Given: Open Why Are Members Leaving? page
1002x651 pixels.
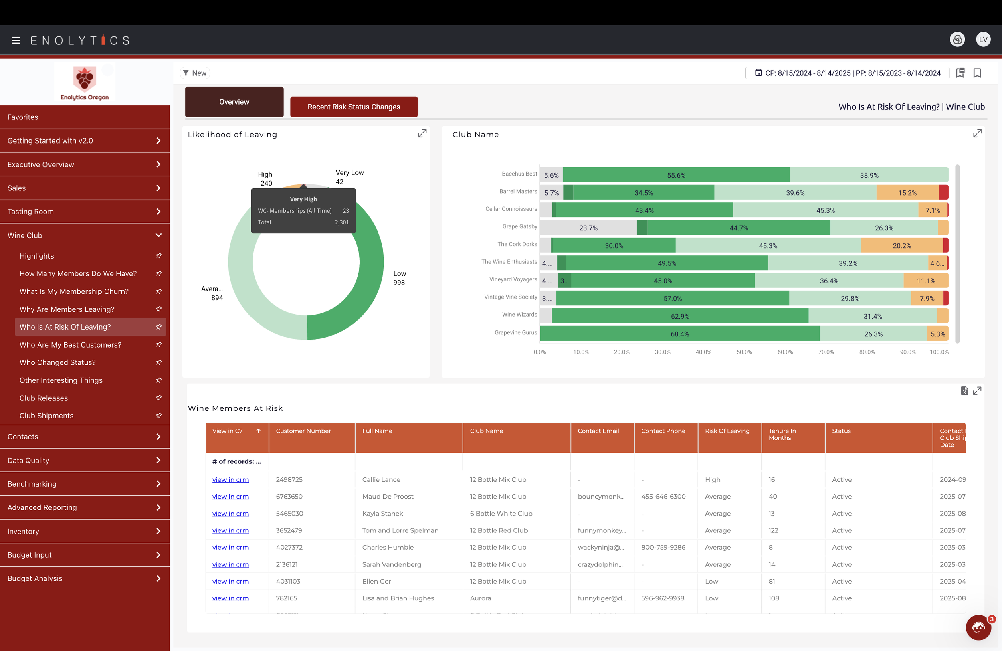Looking at the screenshot, I should (67, 309).
